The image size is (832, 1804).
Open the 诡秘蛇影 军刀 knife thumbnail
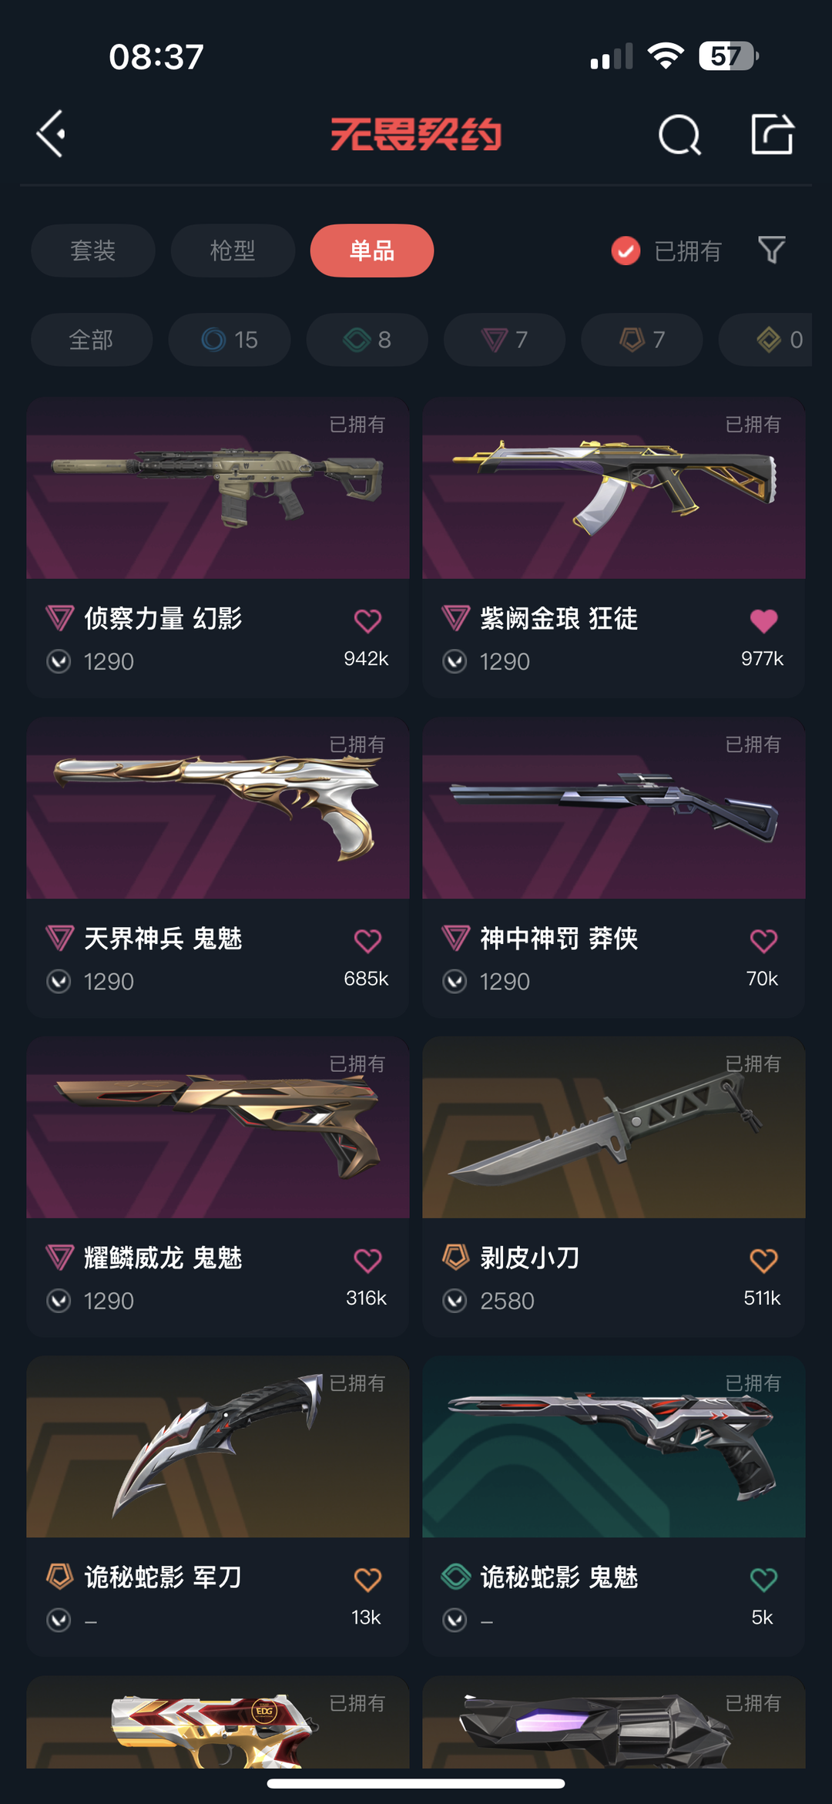(218, 1446)
